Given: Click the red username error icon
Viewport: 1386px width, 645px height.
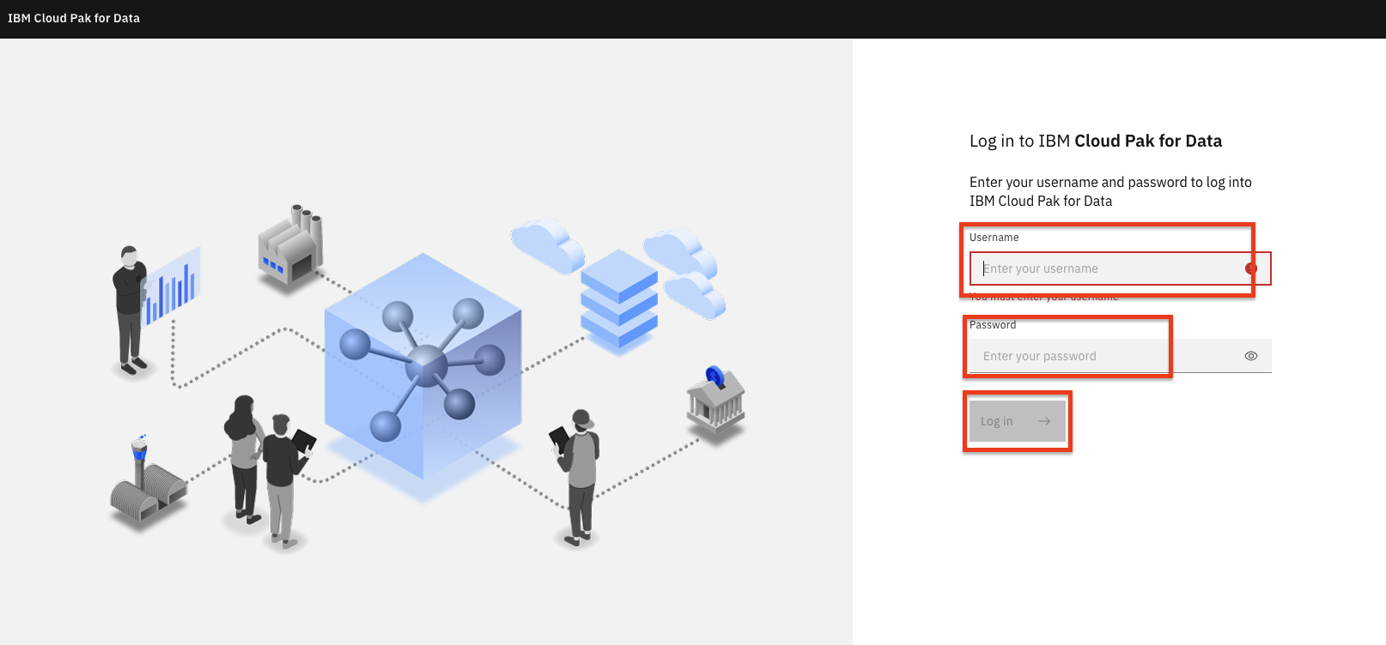Looking at the screenshot, I should (x=1251, y=268).
